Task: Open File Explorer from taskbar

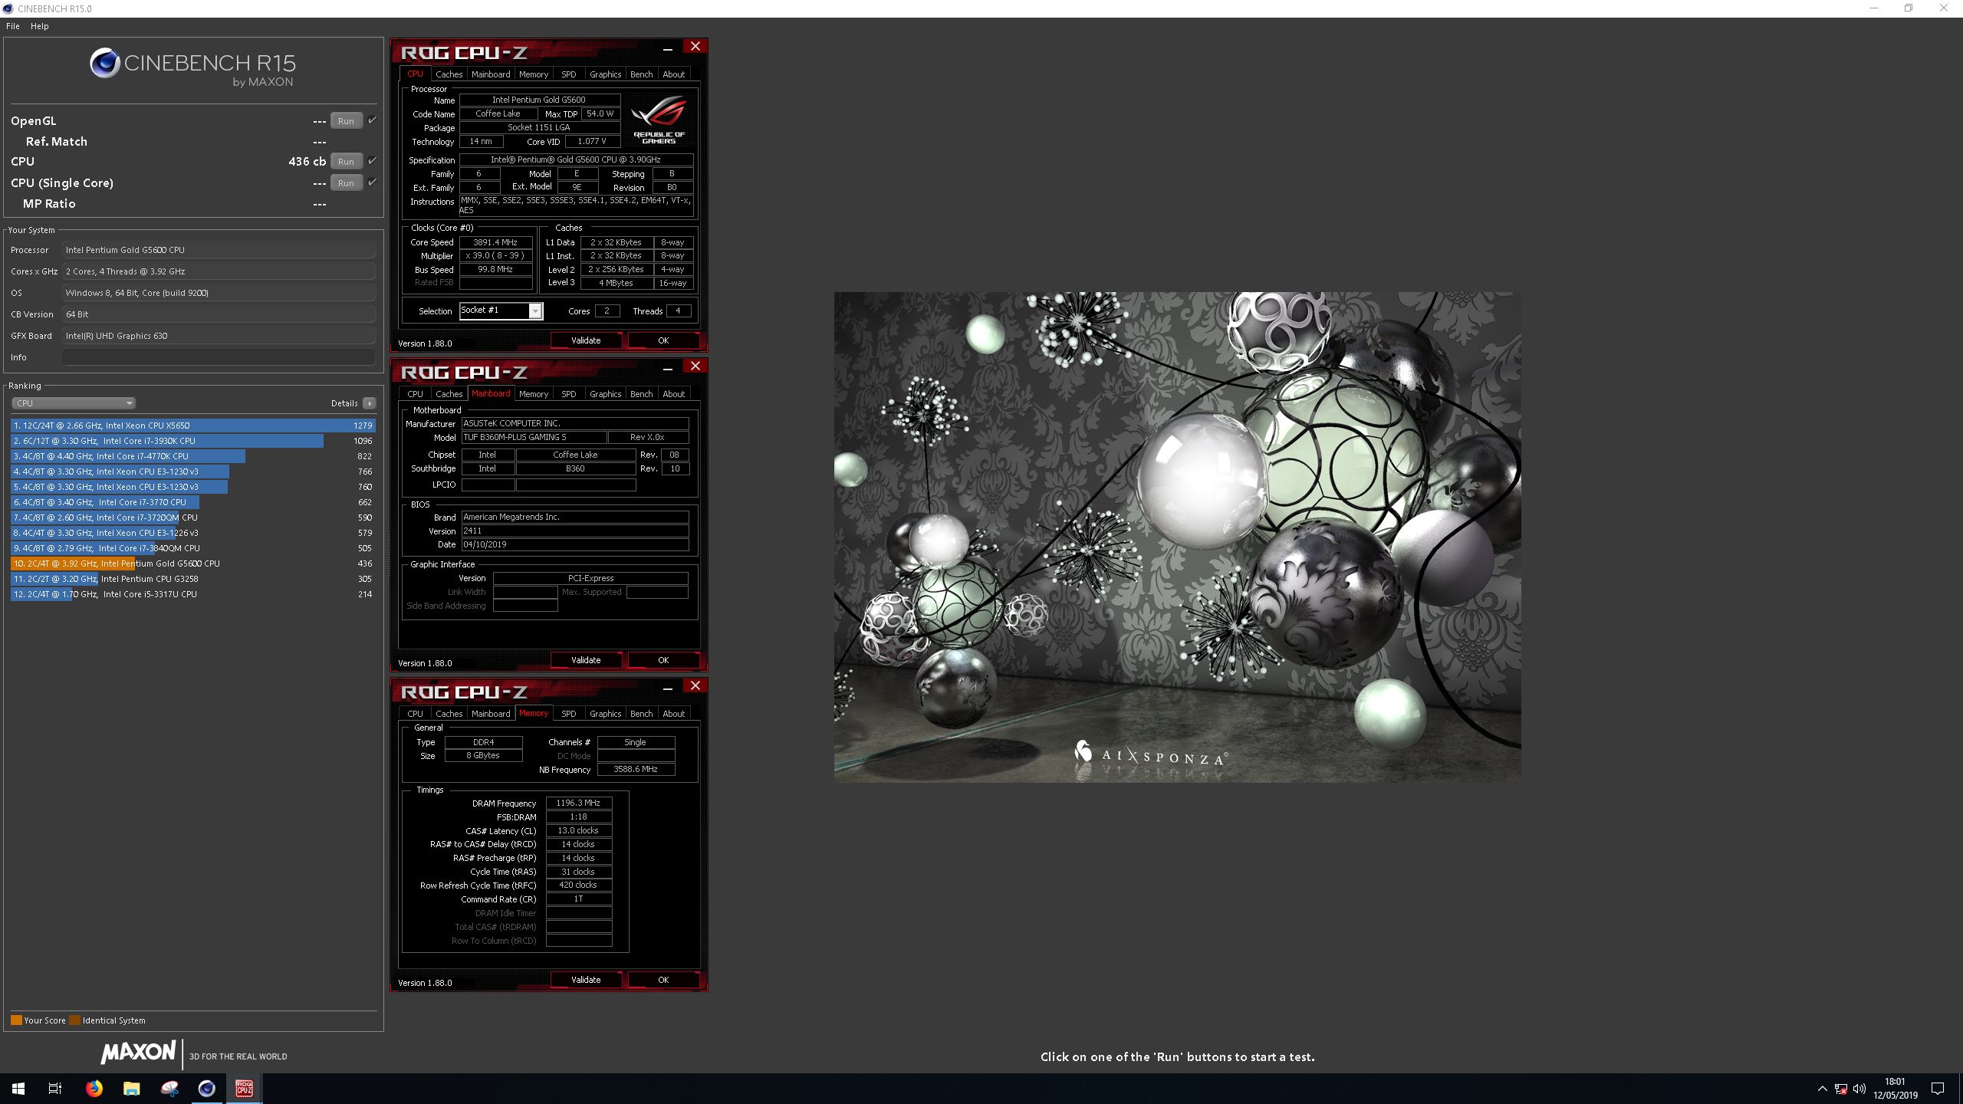Action: pyautogui.click(x=131, y=1088)
